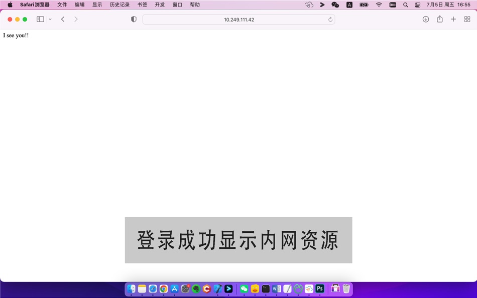This screenshot has width=477, height=298.
Task: Reload the page with the refresh icon
Action: [330, 19]
